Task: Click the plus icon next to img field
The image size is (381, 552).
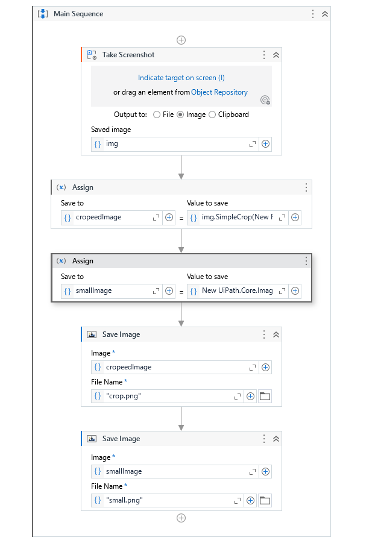Action: tap(265, 144)
